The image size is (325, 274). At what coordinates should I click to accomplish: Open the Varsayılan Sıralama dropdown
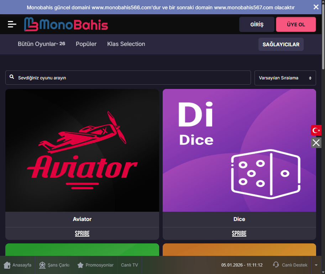click(x=285, y=78)
